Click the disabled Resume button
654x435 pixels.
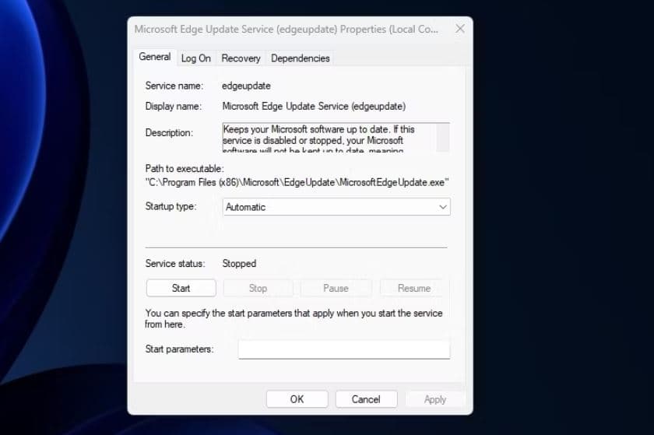click(x=414, y=288)
